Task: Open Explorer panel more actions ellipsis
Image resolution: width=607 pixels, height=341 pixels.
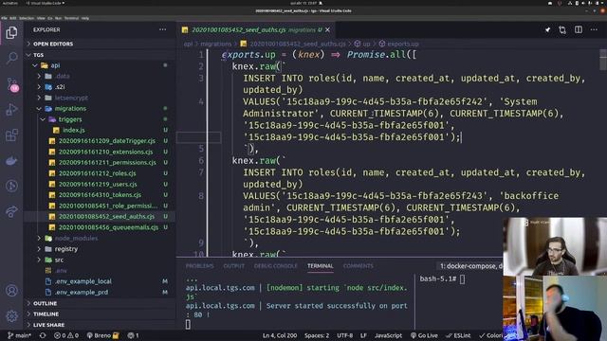Action: pos(162,29)
